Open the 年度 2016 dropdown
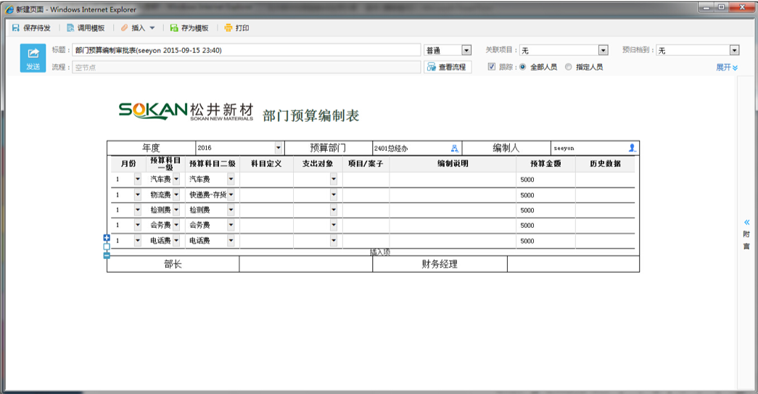This screenshot has width=758, height=394. tap(279, 148)
